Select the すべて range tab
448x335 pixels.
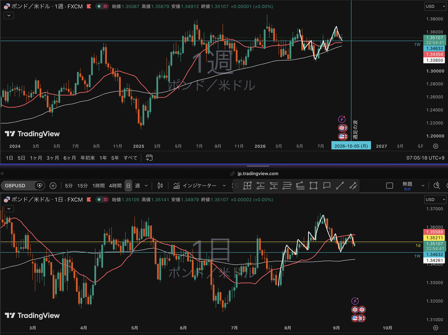coord(130,157)
